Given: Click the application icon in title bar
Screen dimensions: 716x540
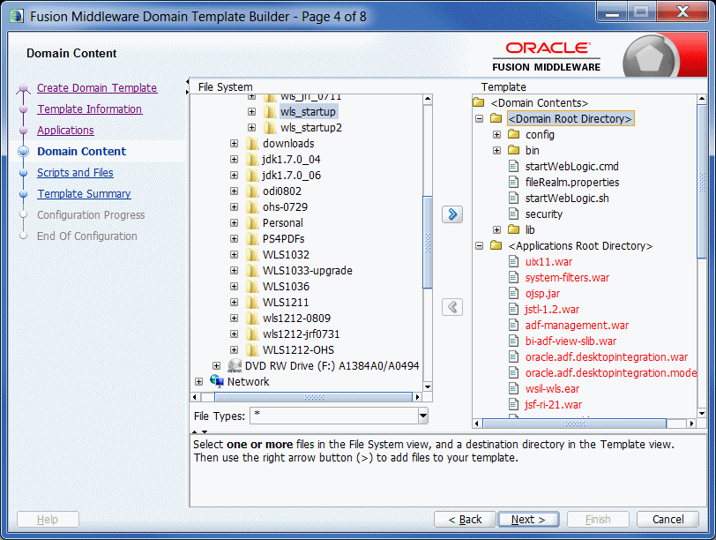Looking at the screenshot, I should pos(17,17).
